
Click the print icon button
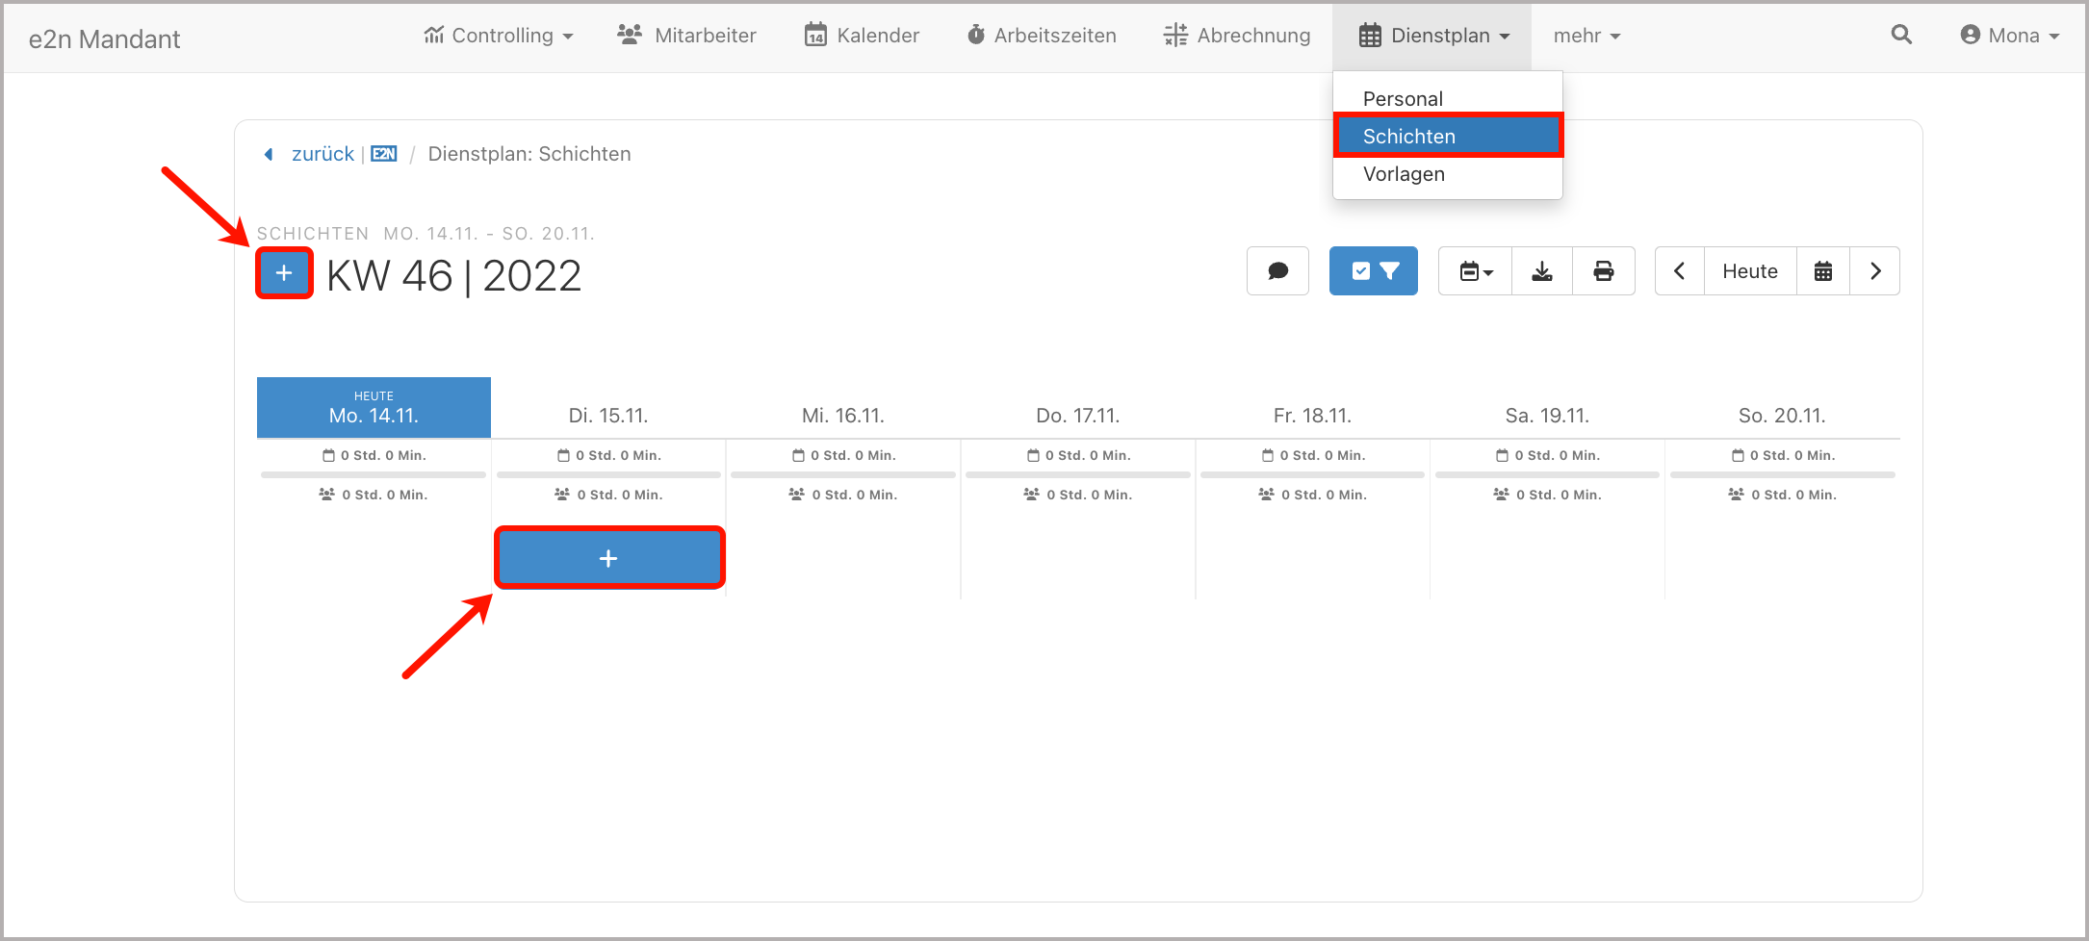click(x=1603, y=271)
